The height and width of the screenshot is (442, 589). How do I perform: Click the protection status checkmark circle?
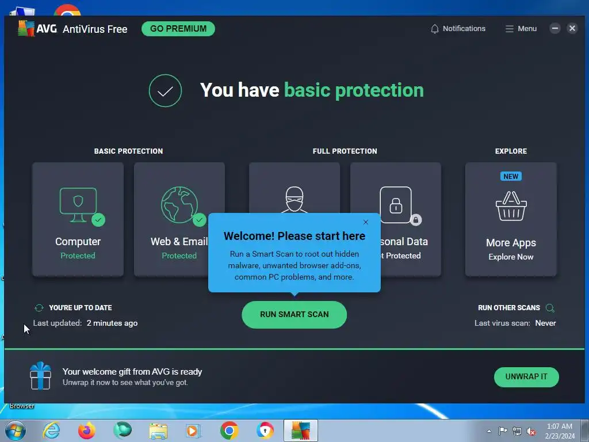click(x=165, y=90)
